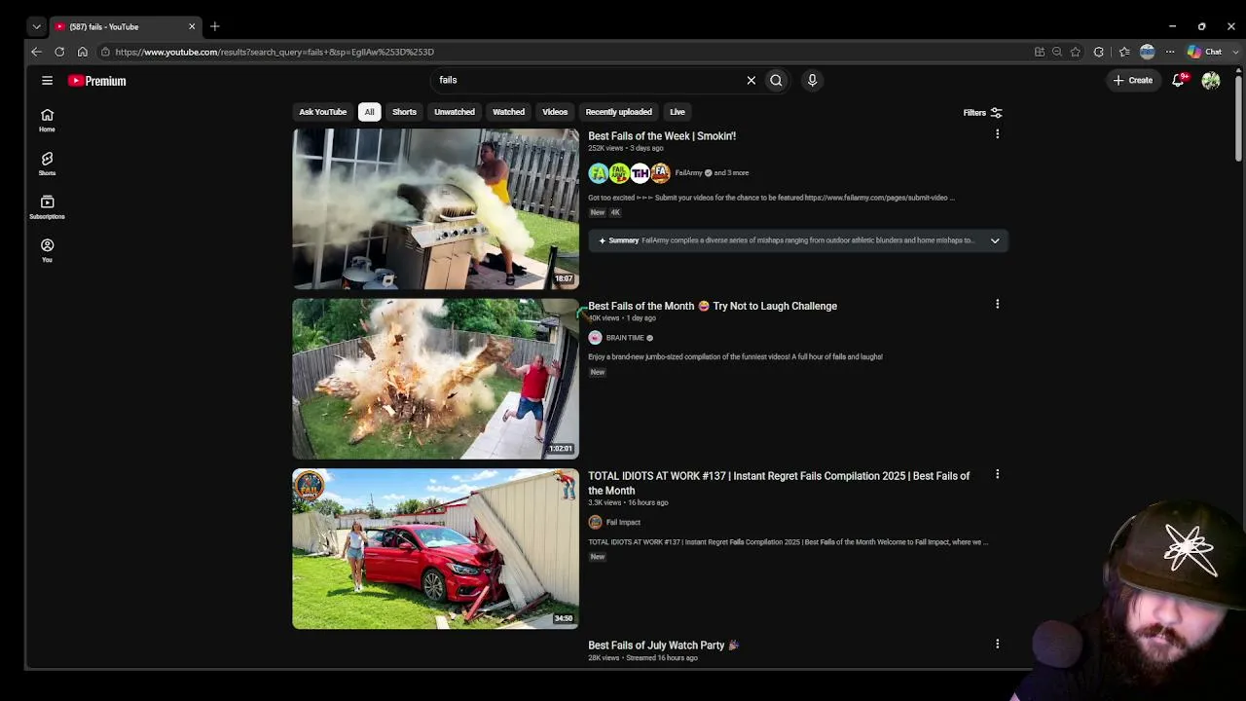
Task: Open Copilot Chat in the toolbar
Action: 1205,52
